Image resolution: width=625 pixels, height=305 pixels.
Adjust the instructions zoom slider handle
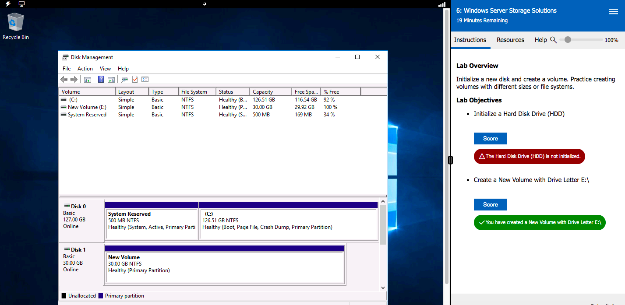[568, 40]
